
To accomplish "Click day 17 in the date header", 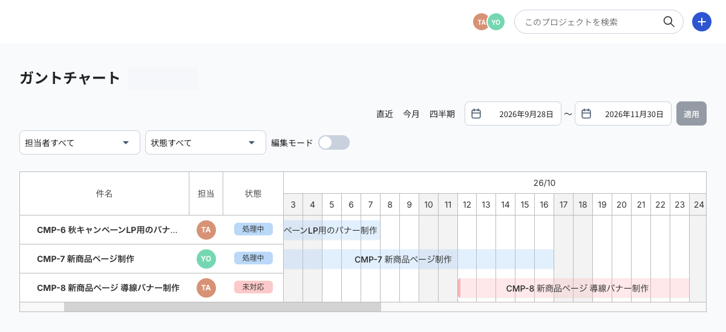I will [564, 205].
